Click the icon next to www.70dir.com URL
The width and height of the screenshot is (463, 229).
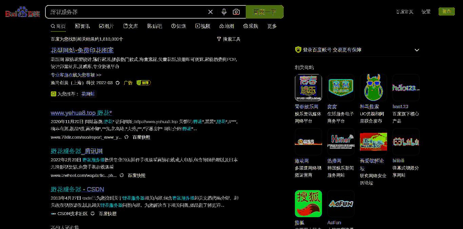(126, 137)
